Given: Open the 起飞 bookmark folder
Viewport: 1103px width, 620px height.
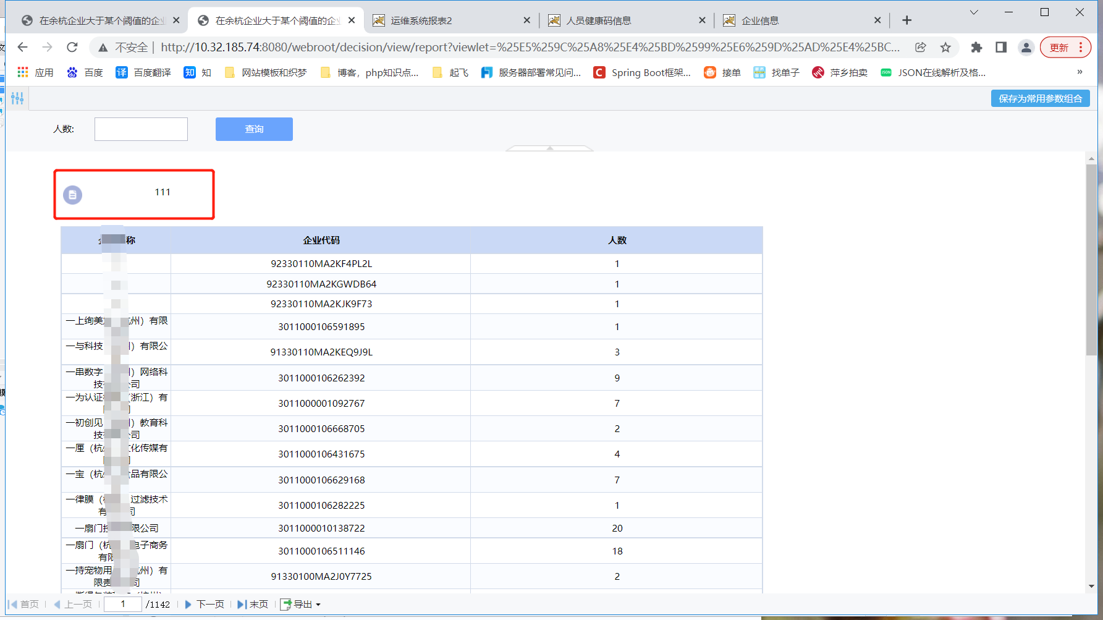Looking at the screenshot, I should point(450,72).
